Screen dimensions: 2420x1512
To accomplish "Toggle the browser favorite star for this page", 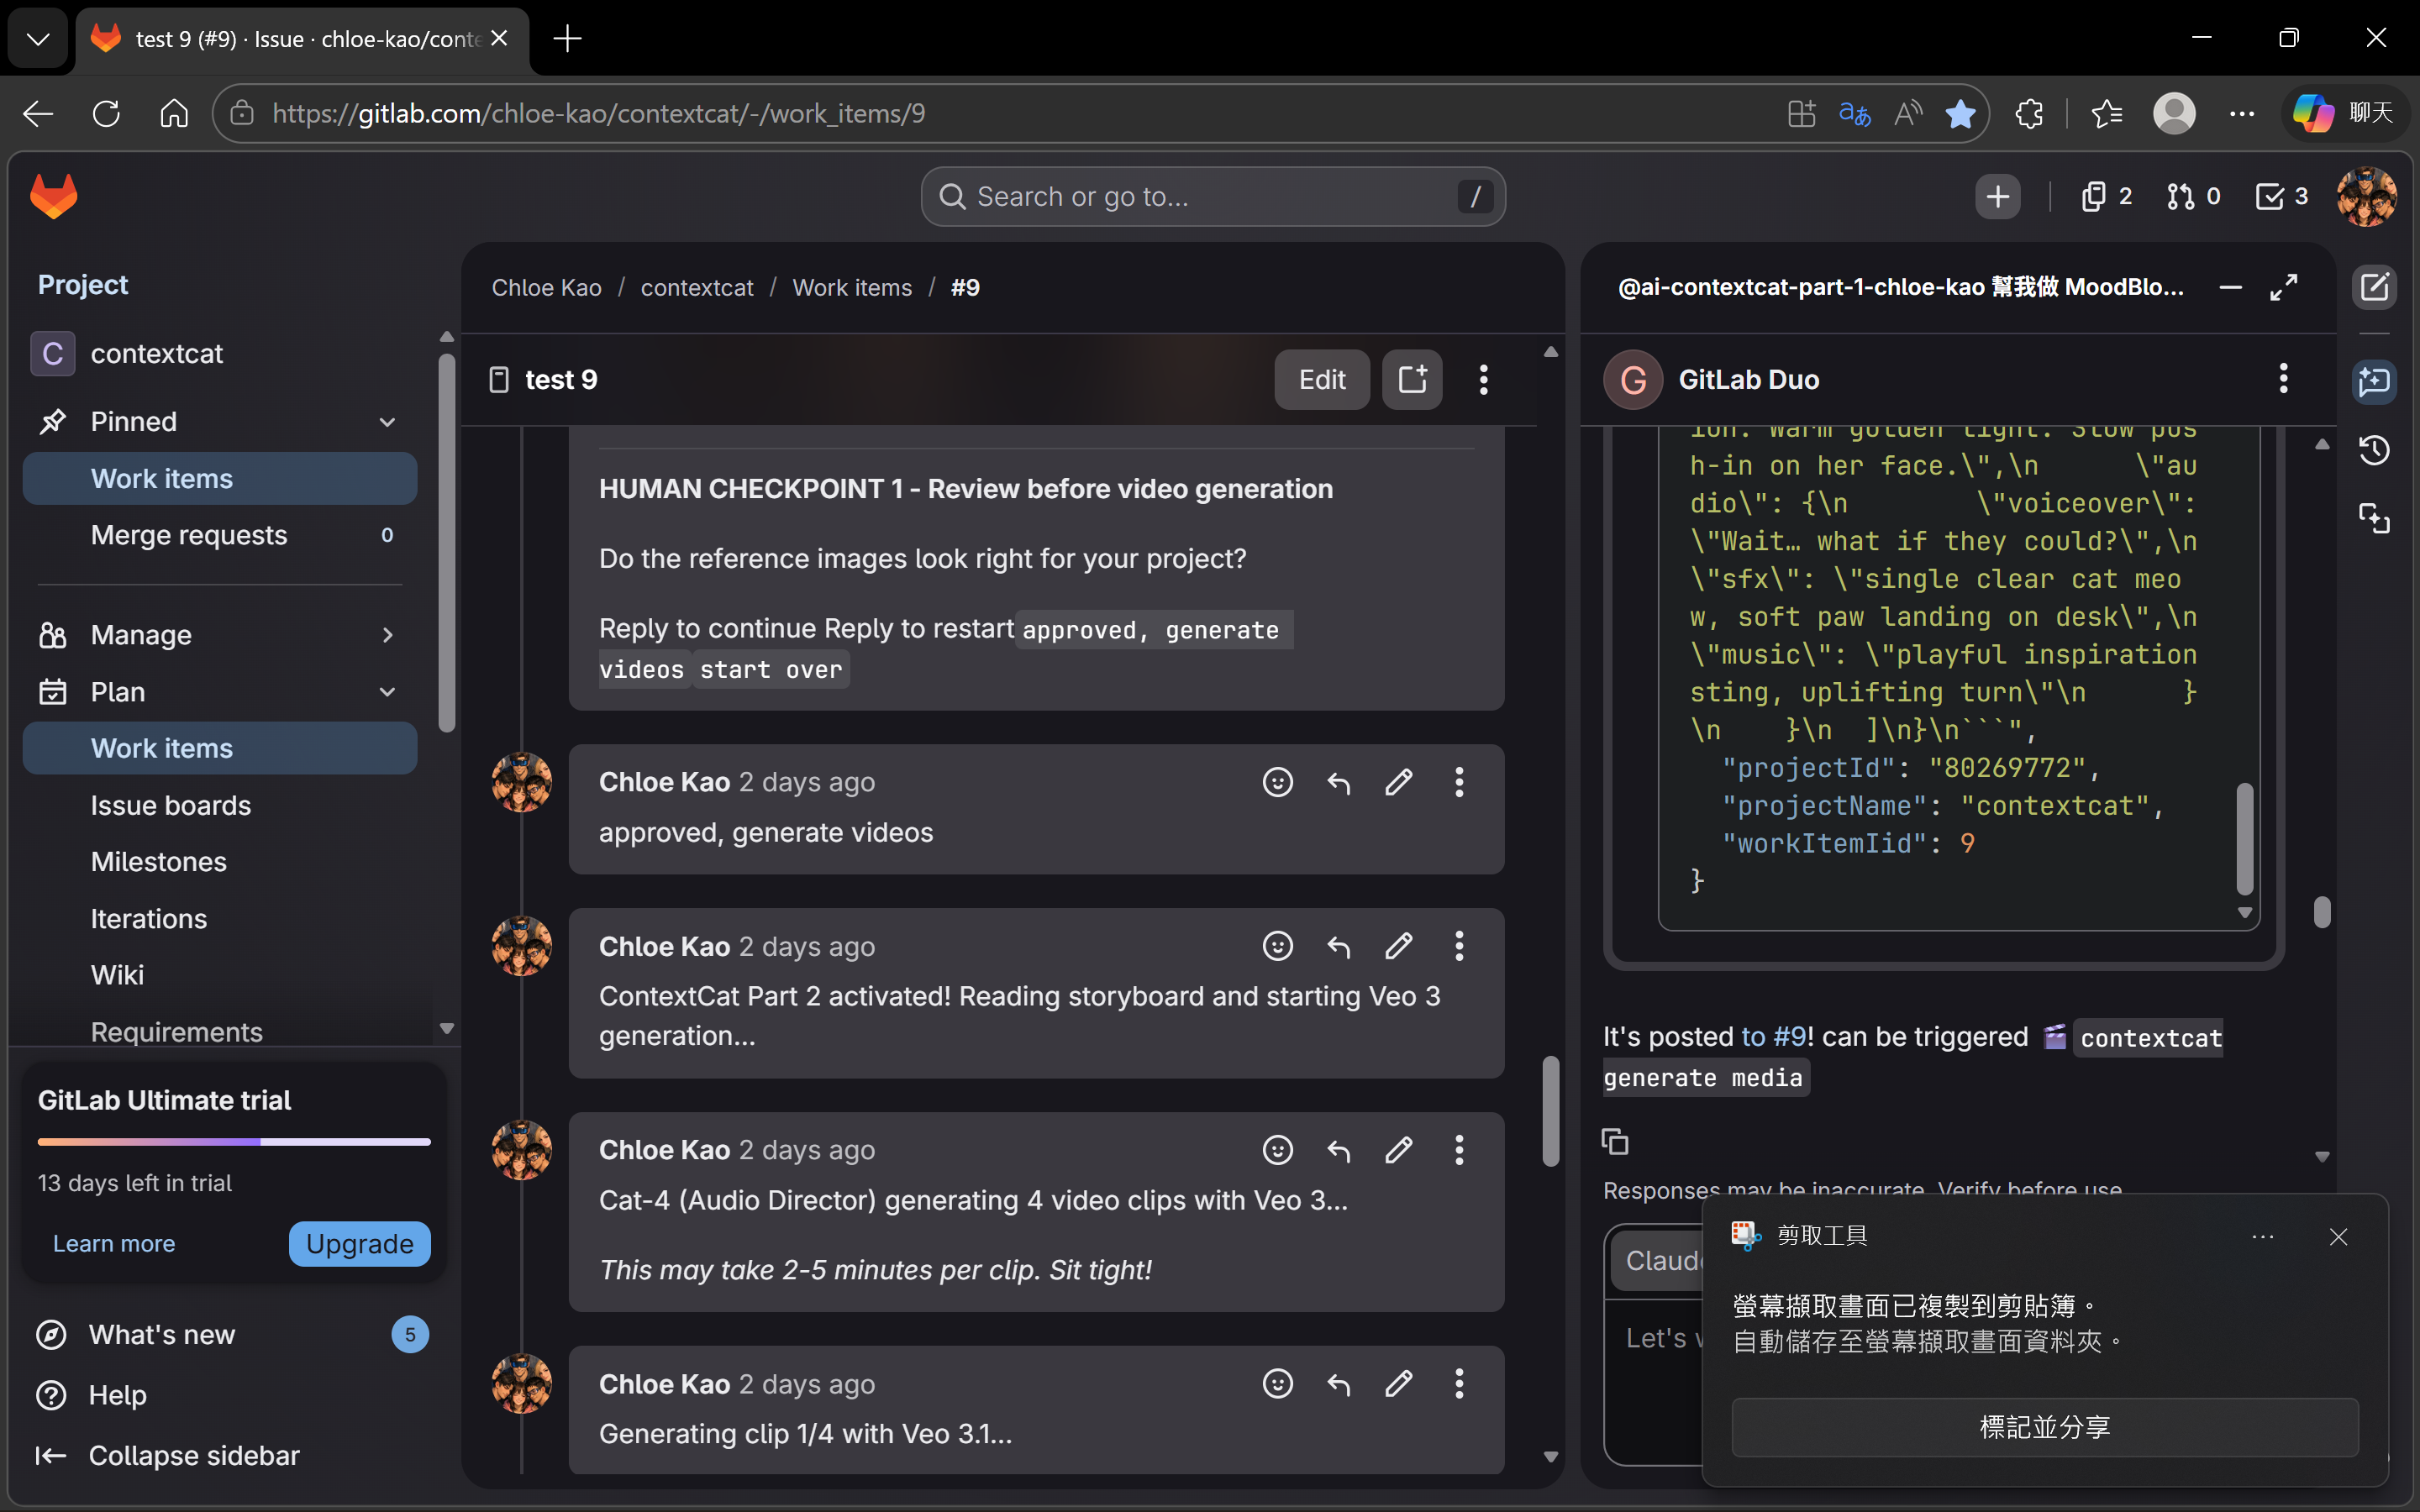I will pyautogui.click(x=1960, y=114).
